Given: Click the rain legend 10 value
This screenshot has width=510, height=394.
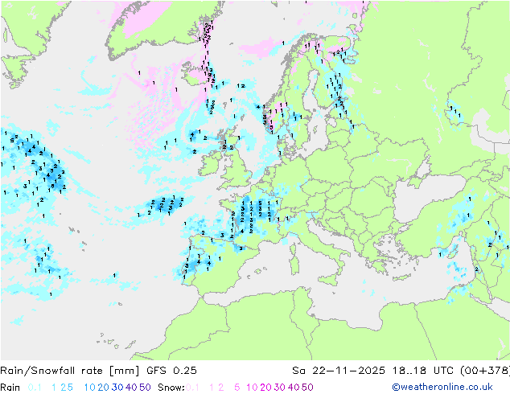Looking at the screenshot, I should coord(89,388).
